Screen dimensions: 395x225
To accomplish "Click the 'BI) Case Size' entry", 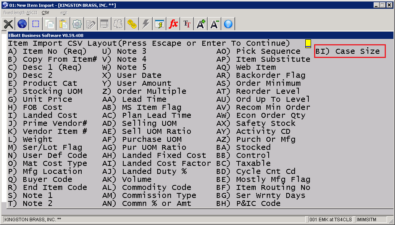I will (348, 51).
